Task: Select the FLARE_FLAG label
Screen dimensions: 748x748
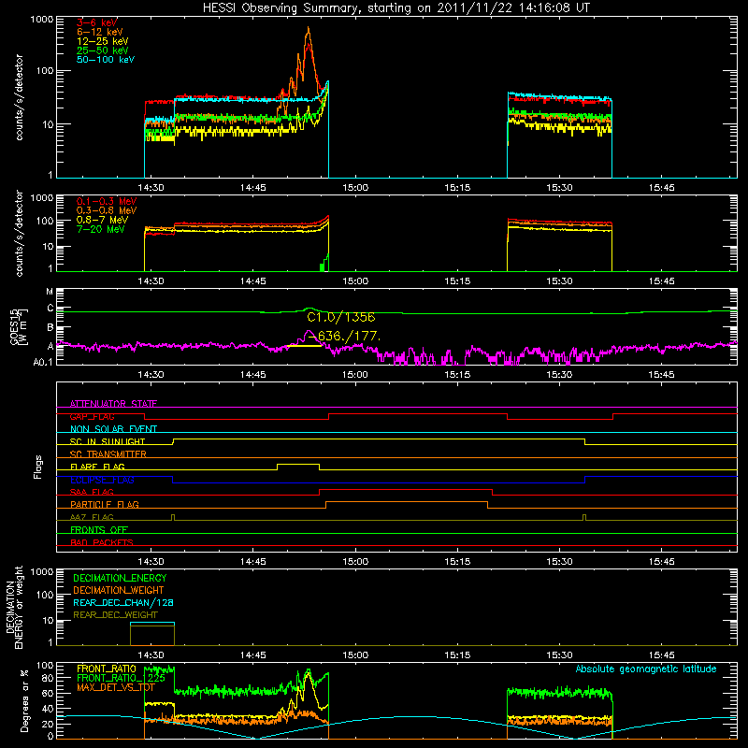Action: [97, 467]
